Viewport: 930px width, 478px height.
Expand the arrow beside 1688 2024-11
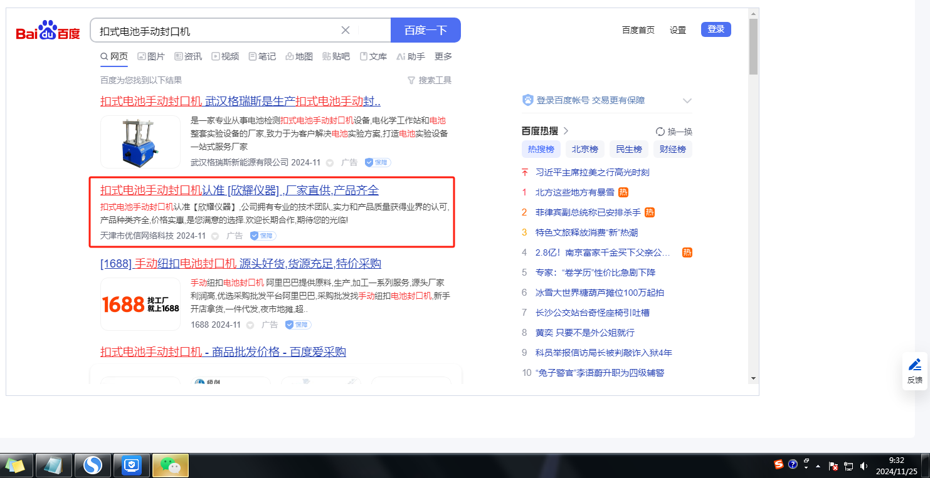250,325
